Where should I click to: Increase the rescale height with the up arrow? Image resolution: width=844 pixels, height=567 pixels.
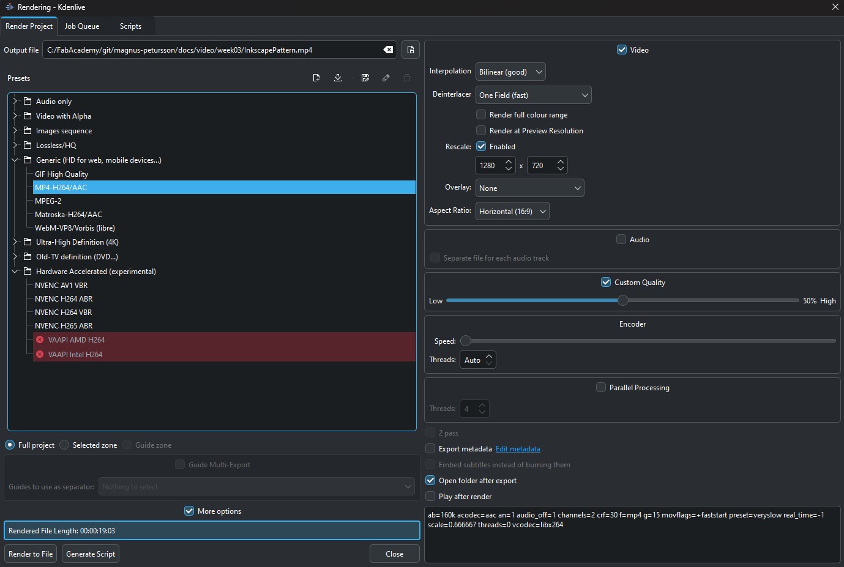pos(561,162)
